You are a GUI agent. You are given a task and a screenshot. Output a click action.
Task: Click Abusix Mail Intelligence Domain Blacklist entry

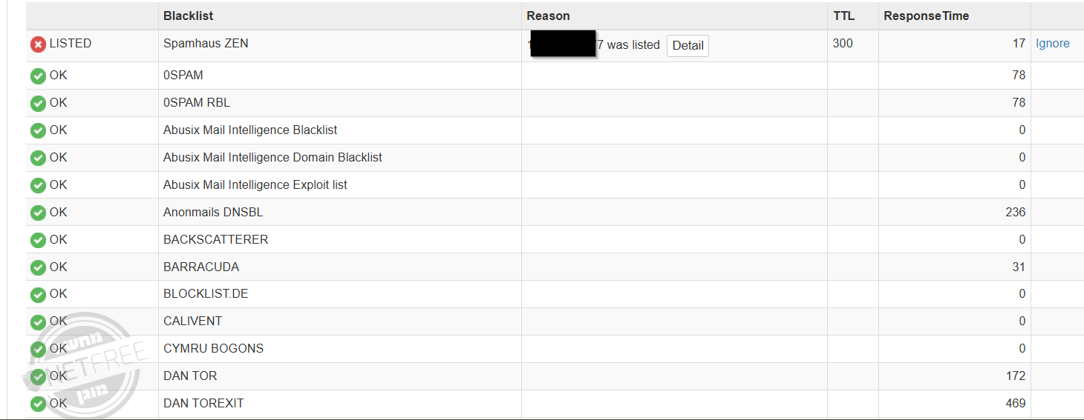(x=272, y=157)
